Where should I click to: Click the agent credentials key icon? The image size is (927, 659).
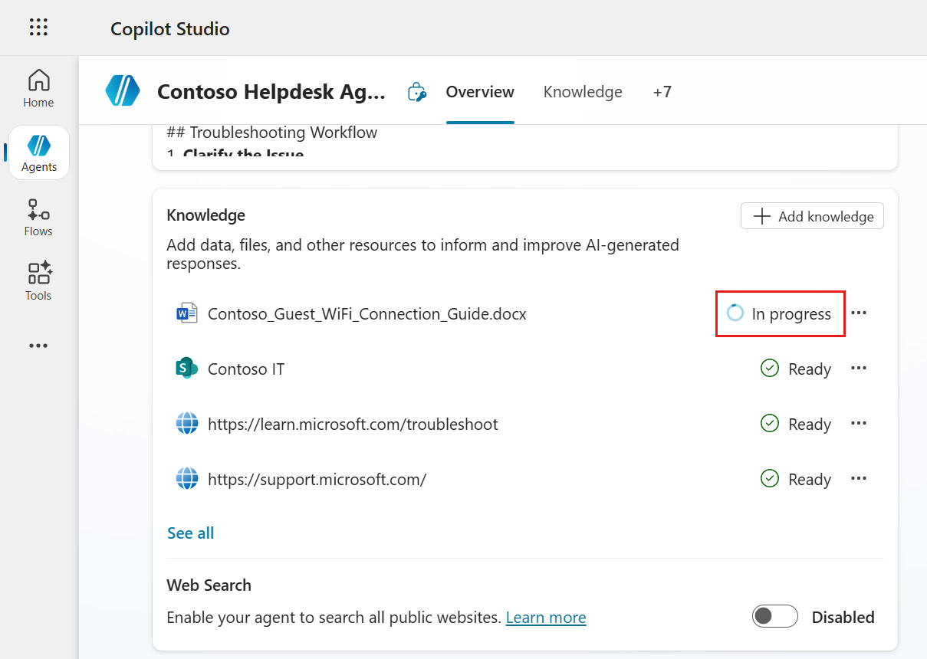click(416, 92)
